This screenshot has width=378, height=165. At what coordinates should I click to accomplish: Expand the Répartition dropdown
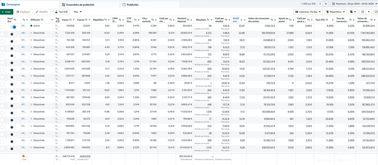click(x=335, y=12)
